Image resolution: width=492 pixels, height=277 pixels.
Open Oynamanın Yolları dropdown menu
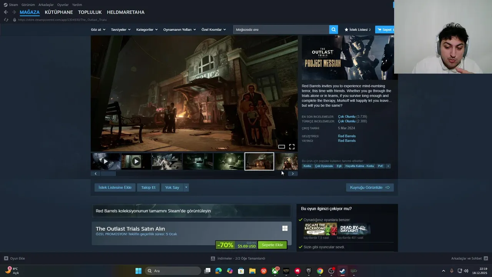[180, 30]
